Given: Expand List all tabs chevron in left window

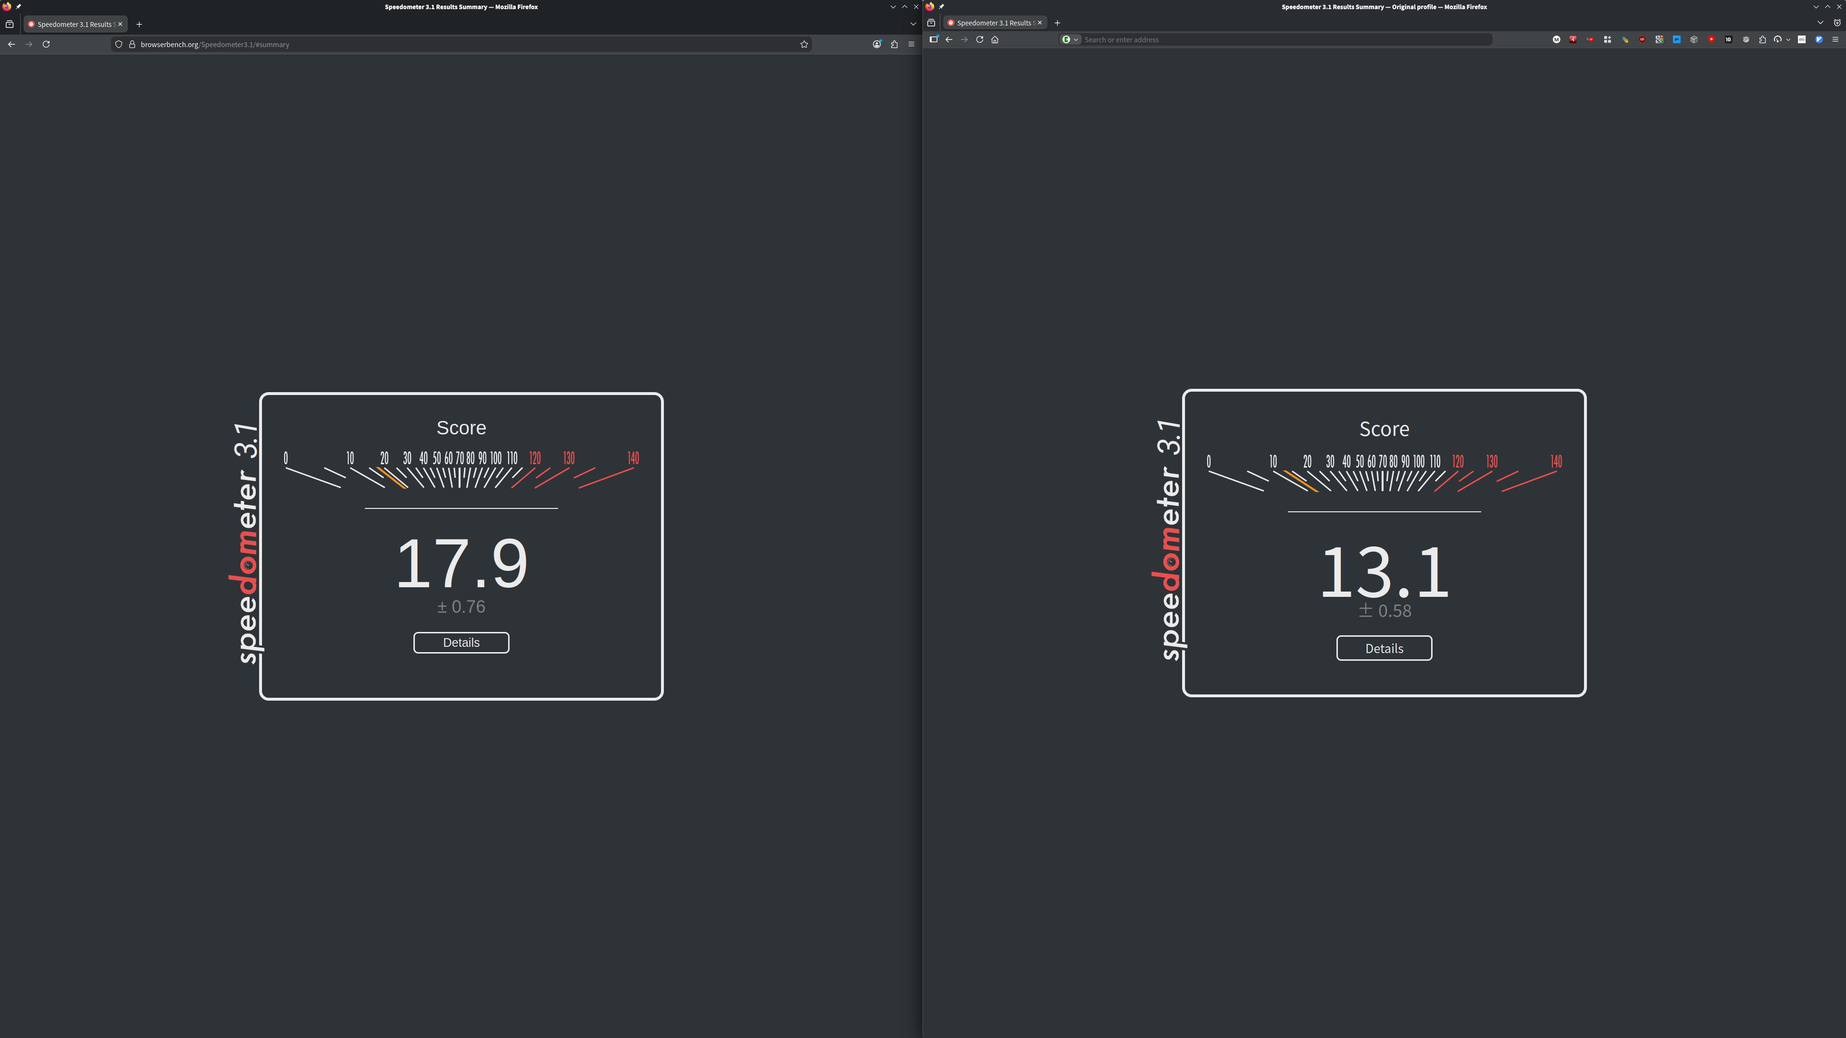Looking at the screenshot, I should (x=913, y=24).
